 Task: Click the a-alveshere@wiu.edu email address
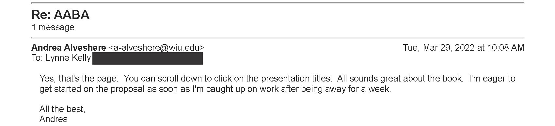(x=157, y=48)
